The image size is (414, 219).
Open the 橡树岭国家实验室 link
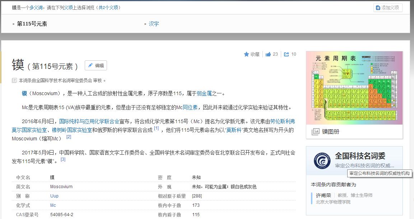(x=72, y=130)
